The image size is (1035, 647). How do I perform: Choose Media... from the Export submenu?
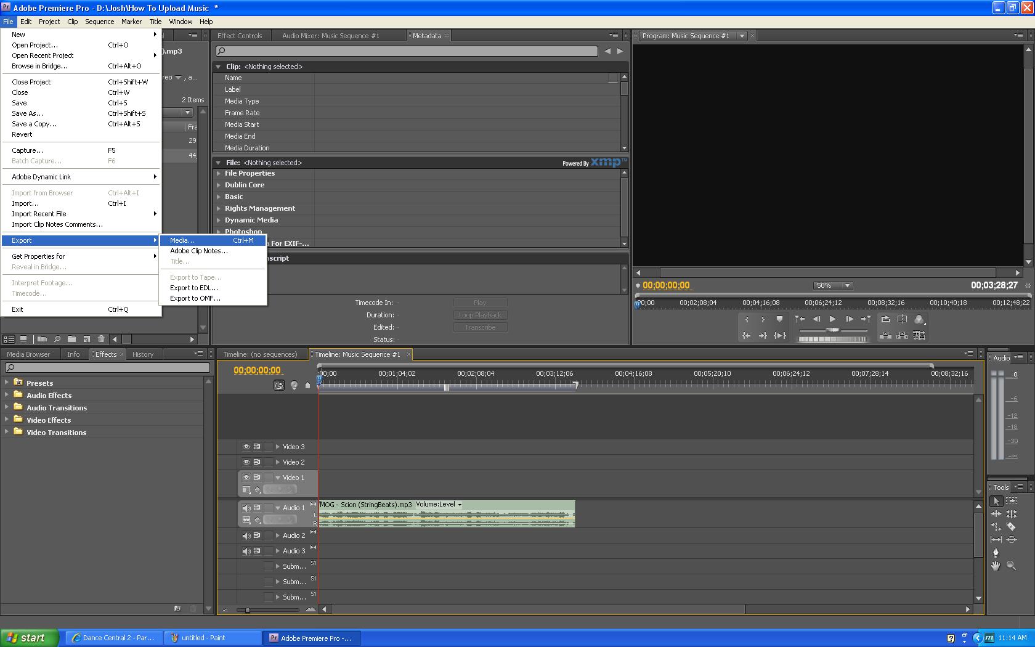coord(213,240)
